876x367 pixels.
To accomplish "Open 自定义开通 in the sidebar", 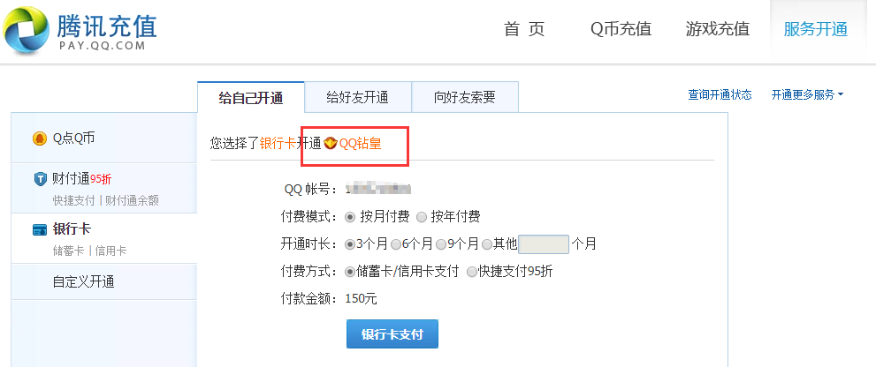I will coord(83,282).
